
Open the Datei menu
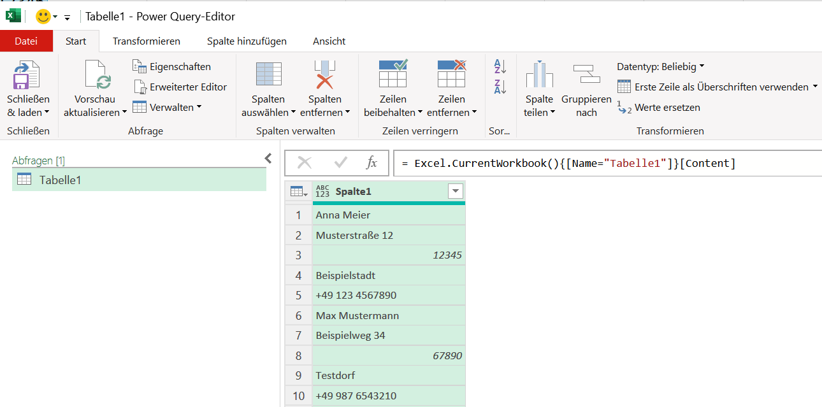click(x=26, y=41)
